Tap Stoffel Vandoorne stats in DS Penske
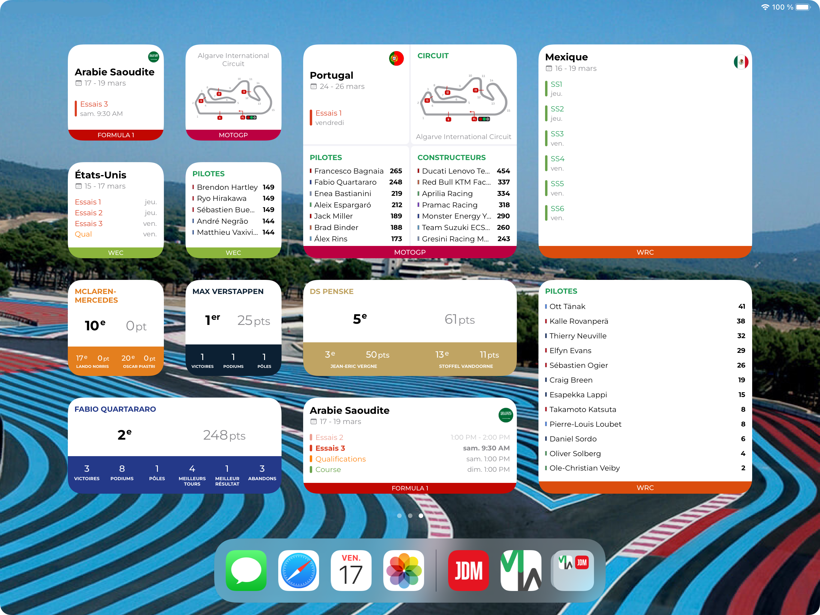 tap(466, 359)
